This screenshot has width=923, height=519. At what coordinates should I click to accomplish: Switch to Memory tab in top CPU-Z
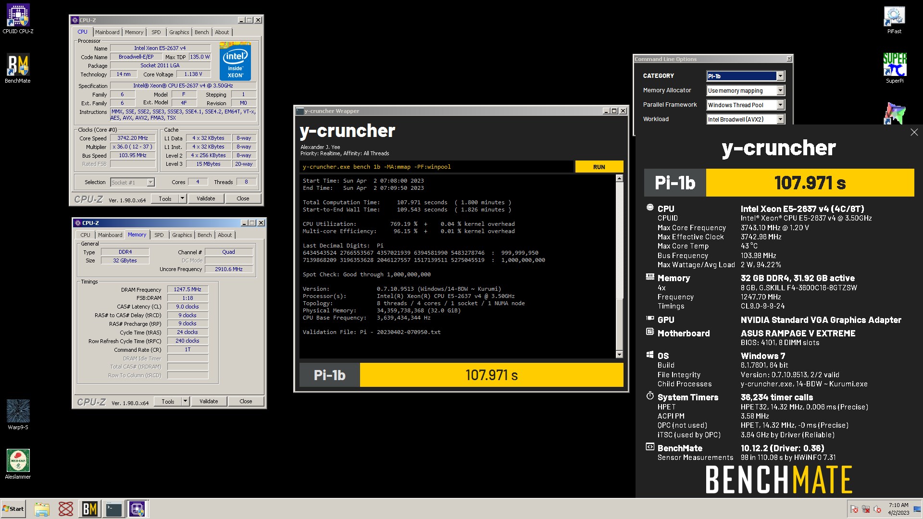tap(134, 32)
